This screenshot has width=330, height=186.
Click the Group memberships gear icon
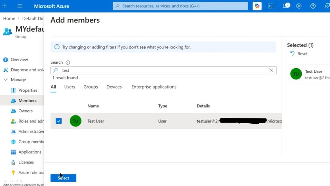[13, 142]
